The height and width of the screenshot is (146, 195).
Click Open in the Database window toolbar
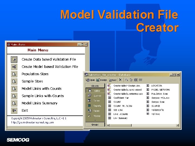(90, 80)
